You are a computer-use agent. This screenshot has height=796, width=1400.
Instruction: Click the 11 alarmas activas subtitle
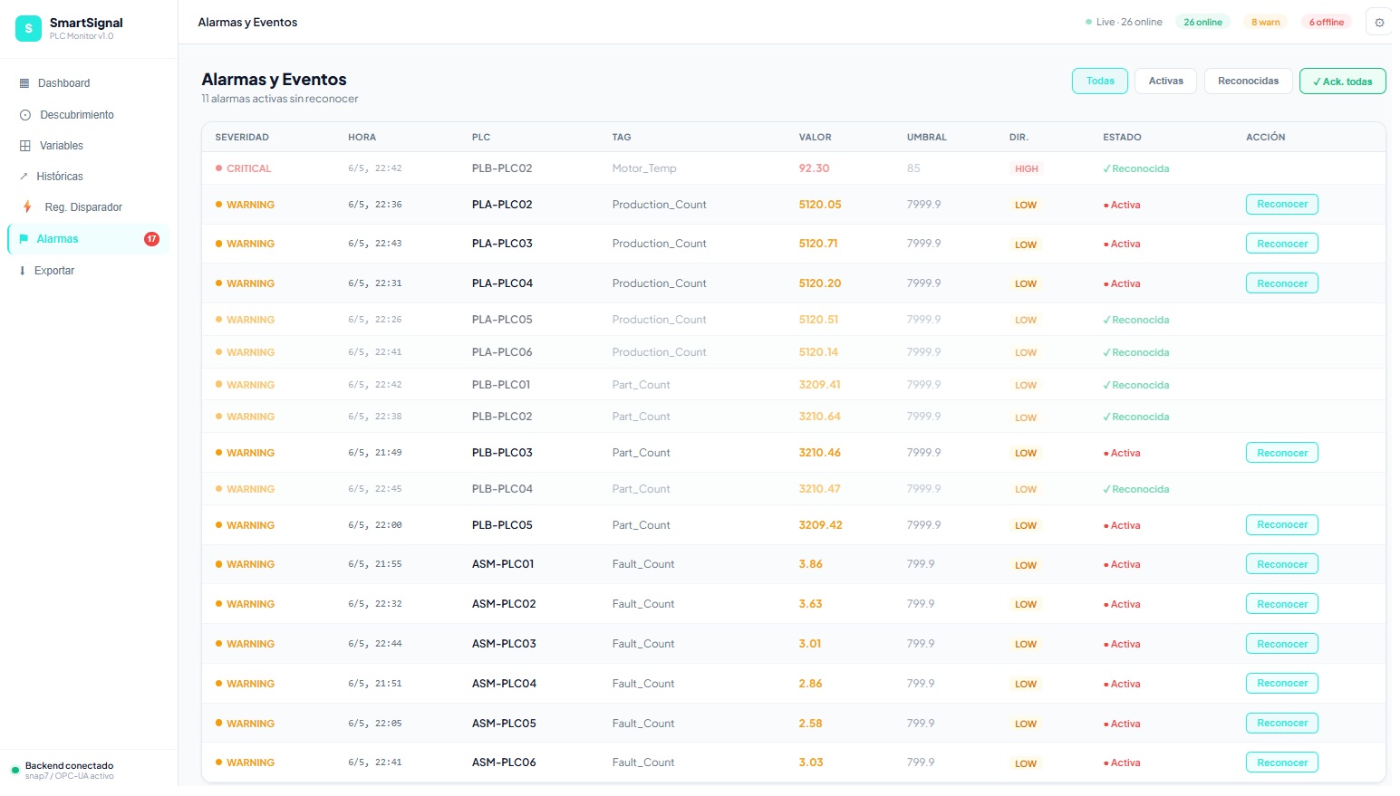pos(280,99)
